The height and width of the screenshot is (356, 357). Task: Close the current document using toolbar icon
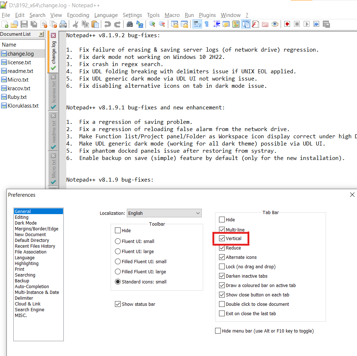click(x=44, y=24)
